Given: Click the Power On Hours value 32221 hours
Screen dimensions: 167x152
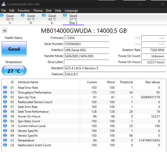Looking at the screenshot, I should [154, 62].
